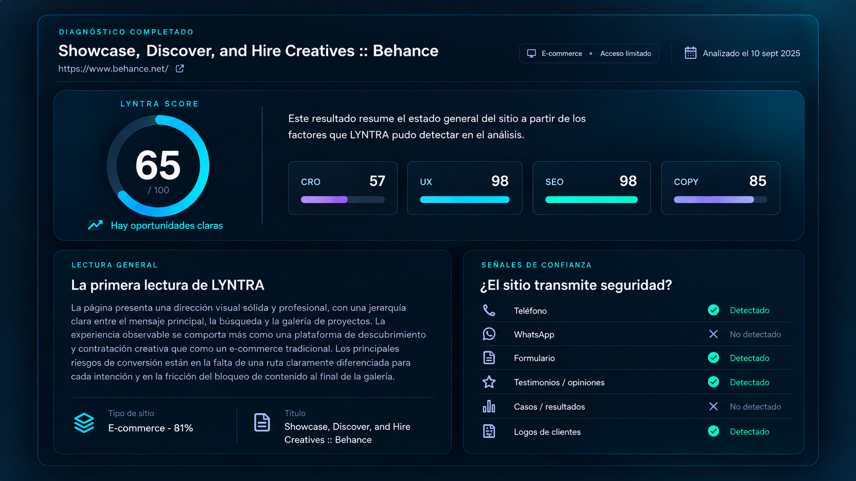This screenshot has width=856, height=481.
Task: Click 'Detectado' status in Logos de clientes row
Action: pyautogui.click(x=750, y=432)
